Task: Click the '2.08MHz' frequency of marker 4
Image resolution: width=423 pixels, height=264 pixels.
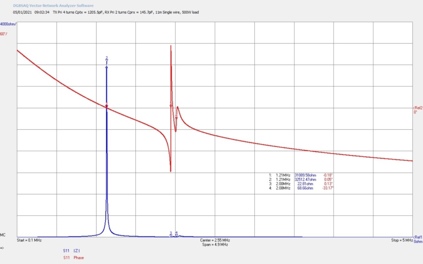Action: [283, 188]
